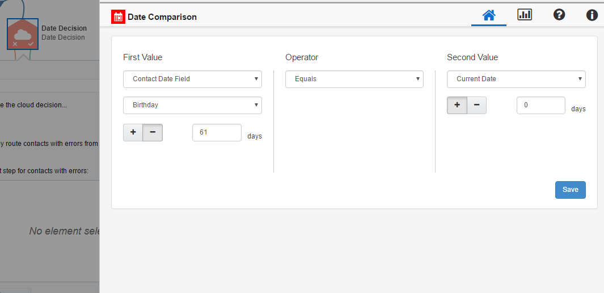Click the help question mark icon
This screenshot has width=604, height=293.
(559, 15)
